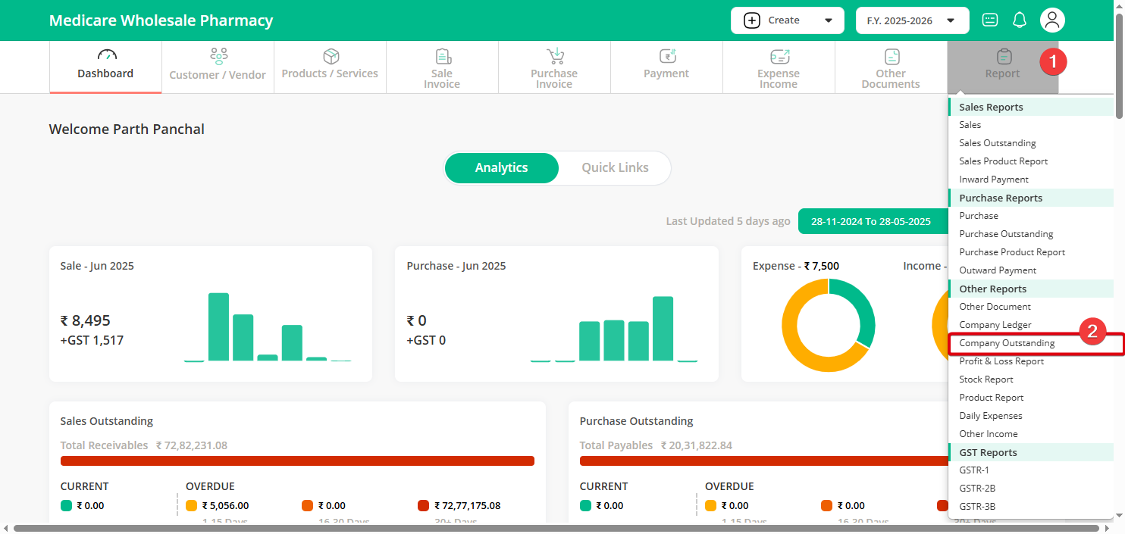Open the Dashboard tab

[x=105, y=67]
